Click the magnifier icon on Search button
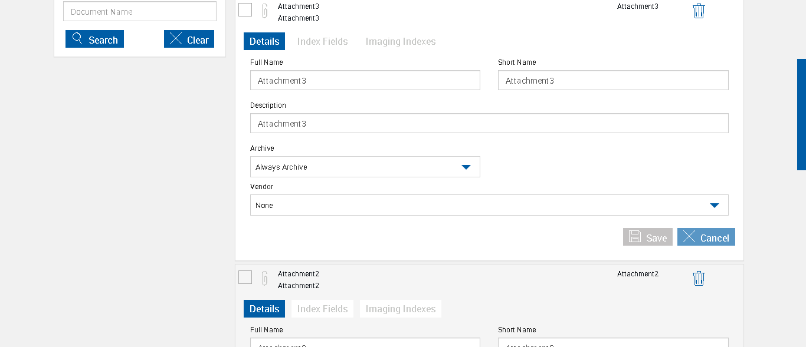Viewport: 806px width, 347px height. 77,39
